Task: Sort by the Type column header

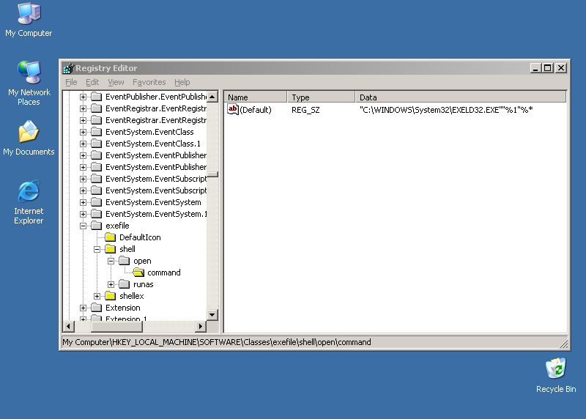Action: pos(321,97)
